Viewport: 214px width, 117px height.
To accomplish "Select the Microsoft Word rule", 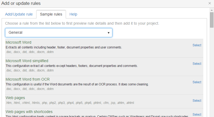I will pyautogui.click(x=197, y=45).
